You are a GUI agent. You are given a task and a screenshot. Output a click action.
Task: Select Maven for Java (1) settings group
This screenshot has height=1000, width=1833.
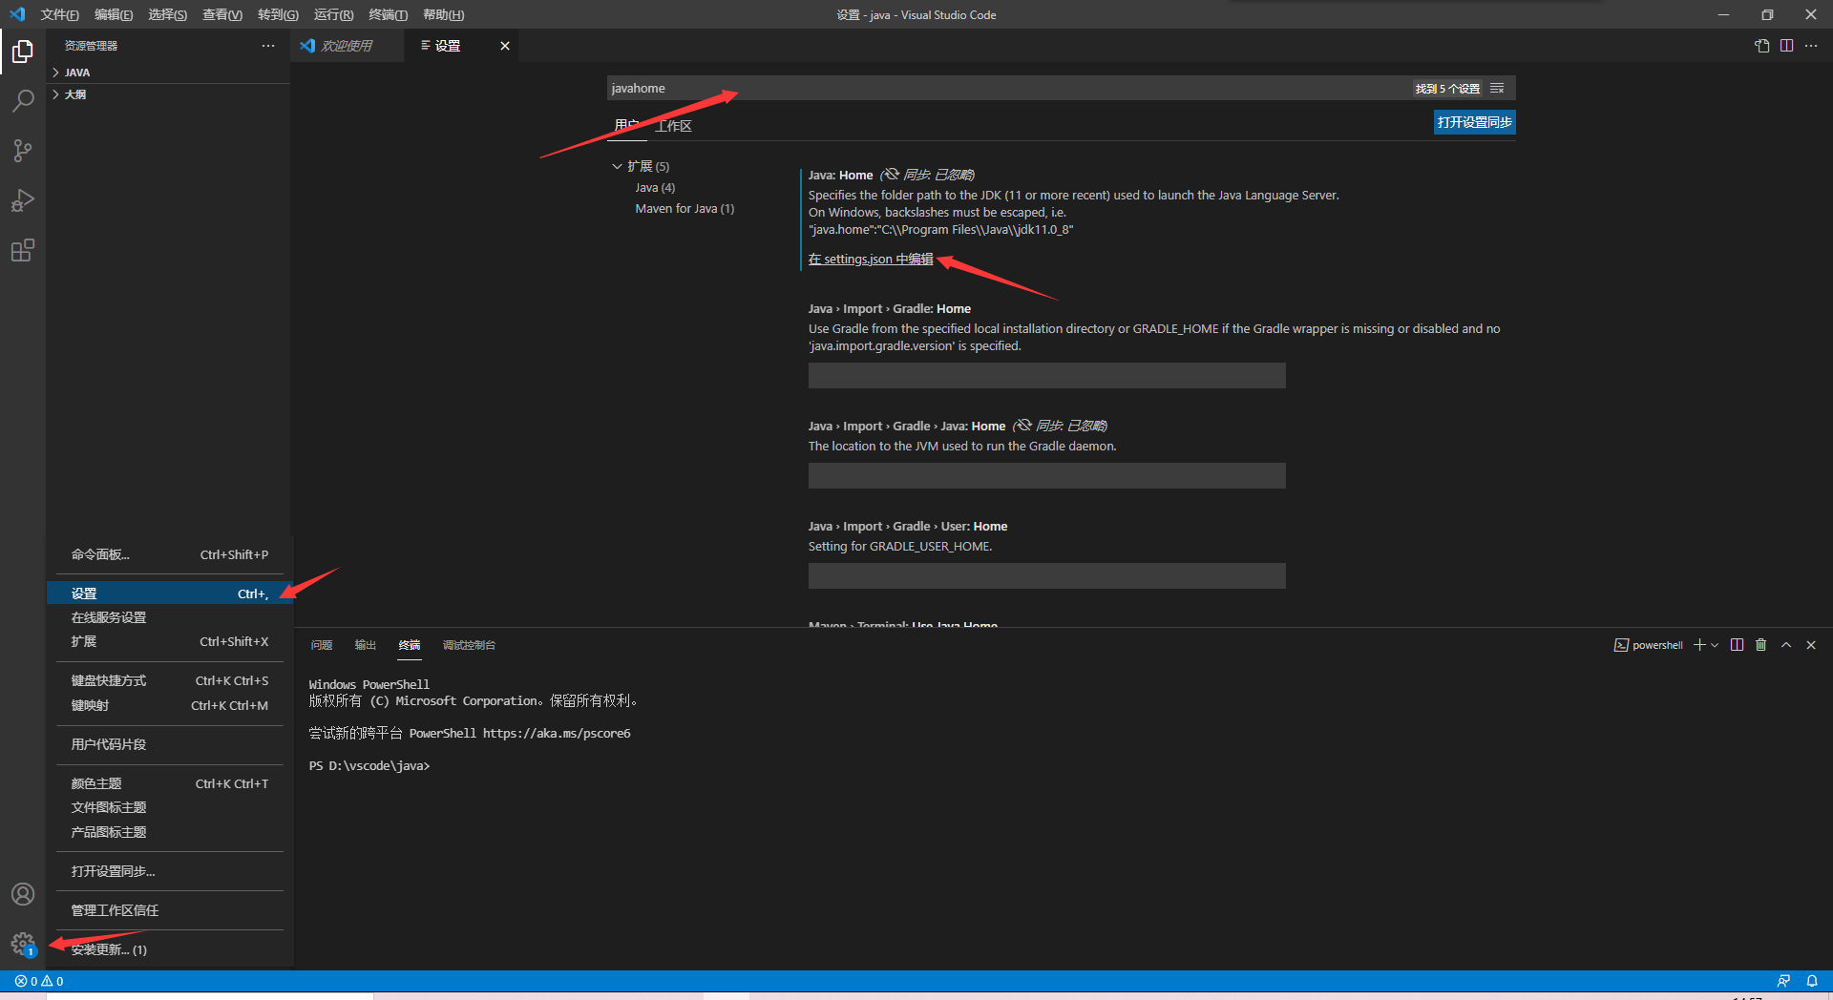pos(685,209)
